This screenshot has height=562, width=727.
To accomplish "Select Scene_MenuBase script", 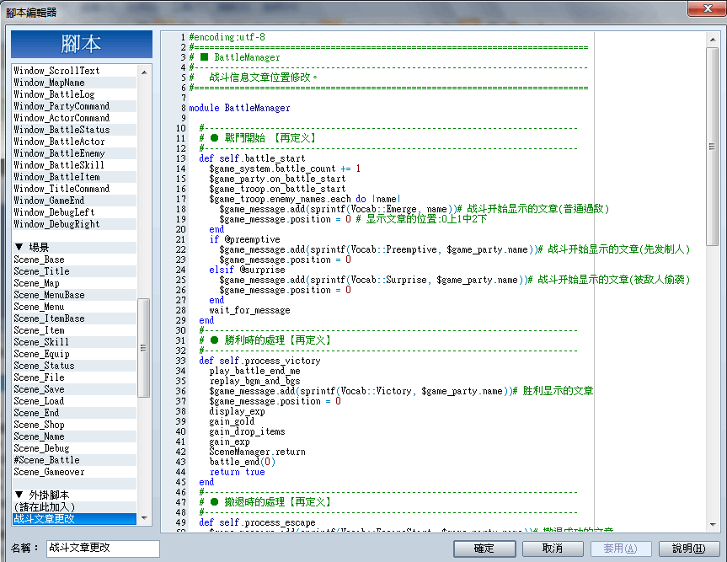I will [74, 295].
